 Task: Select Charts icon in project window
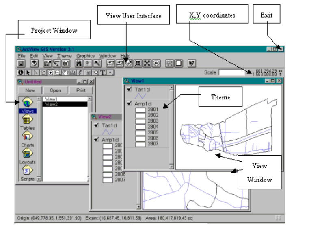[x=27, y=136]
